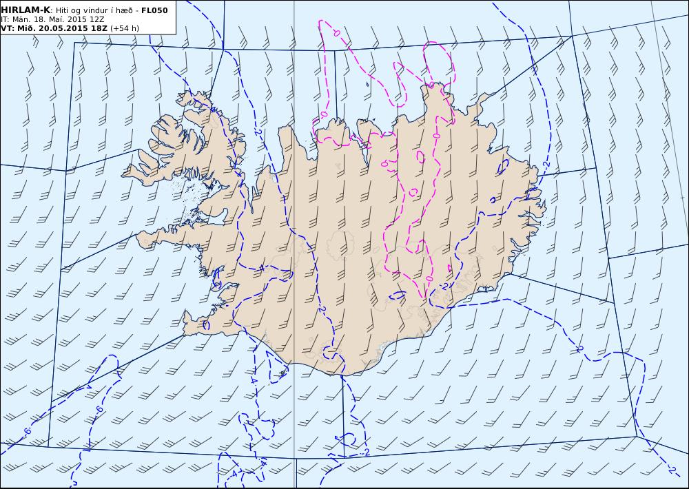Click the 'VT: Mið. 20.05.2015 18Z' valid time
Image resolution: width=689 pixels, height=489 pixels.
click(54, 28)
